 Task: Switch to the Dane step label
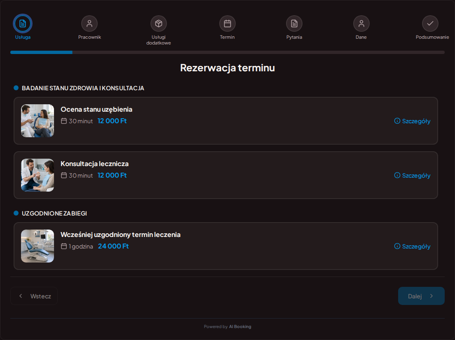pyautogui.click(x=361, y=37)
